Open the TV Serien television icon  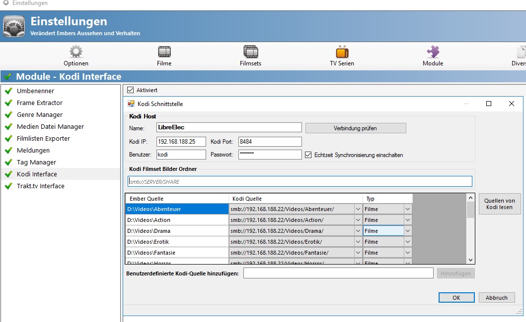tap(342, 52)
